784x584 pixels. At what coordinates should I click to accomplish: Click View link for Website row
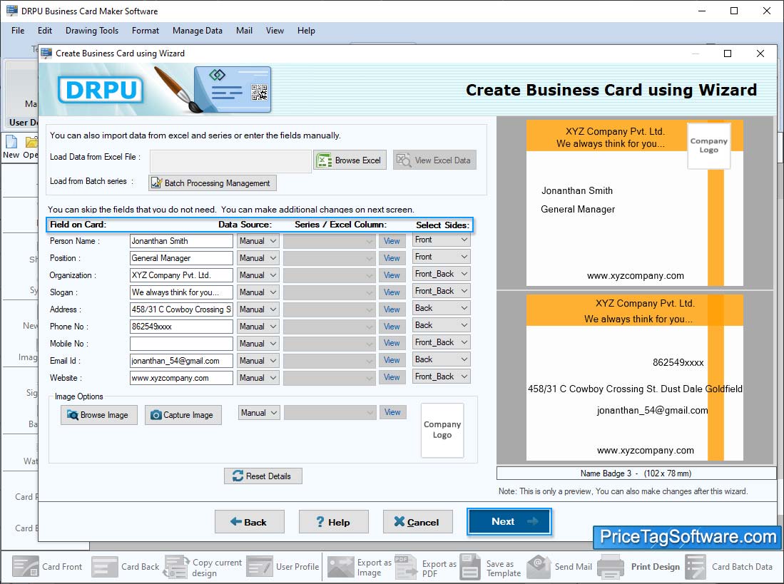tap(392, 377)
